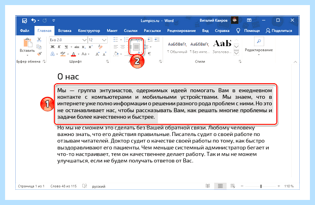Switch to Print Layout view
Image resolution: width=315 pixels, height=205 pixels.
click(x=220, y=186)
